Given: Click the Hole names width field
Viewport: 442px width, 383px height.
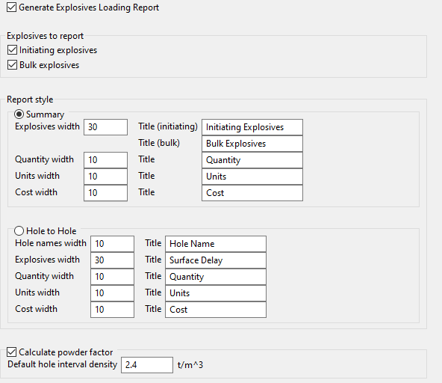Looking at the screenshot, I should [x=112, y=244].
